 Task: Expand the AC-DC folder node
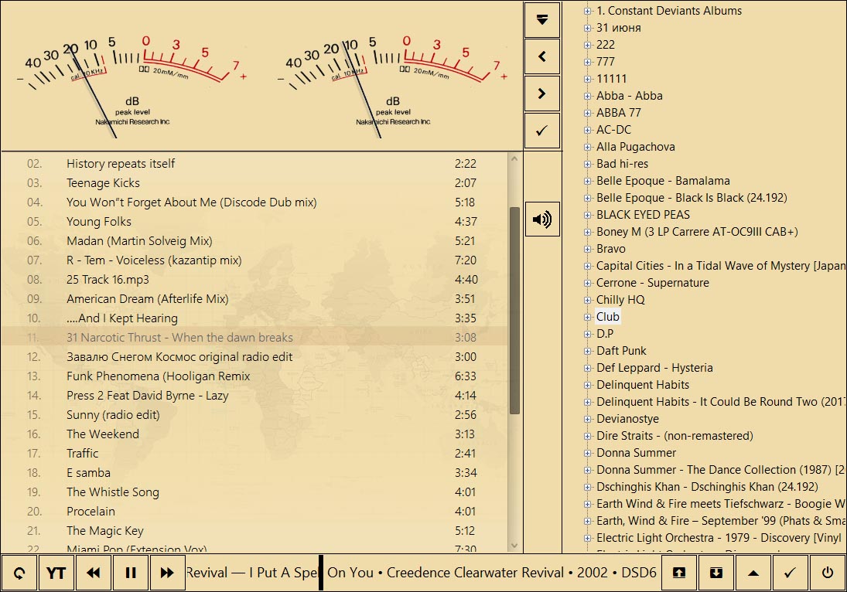587,130
